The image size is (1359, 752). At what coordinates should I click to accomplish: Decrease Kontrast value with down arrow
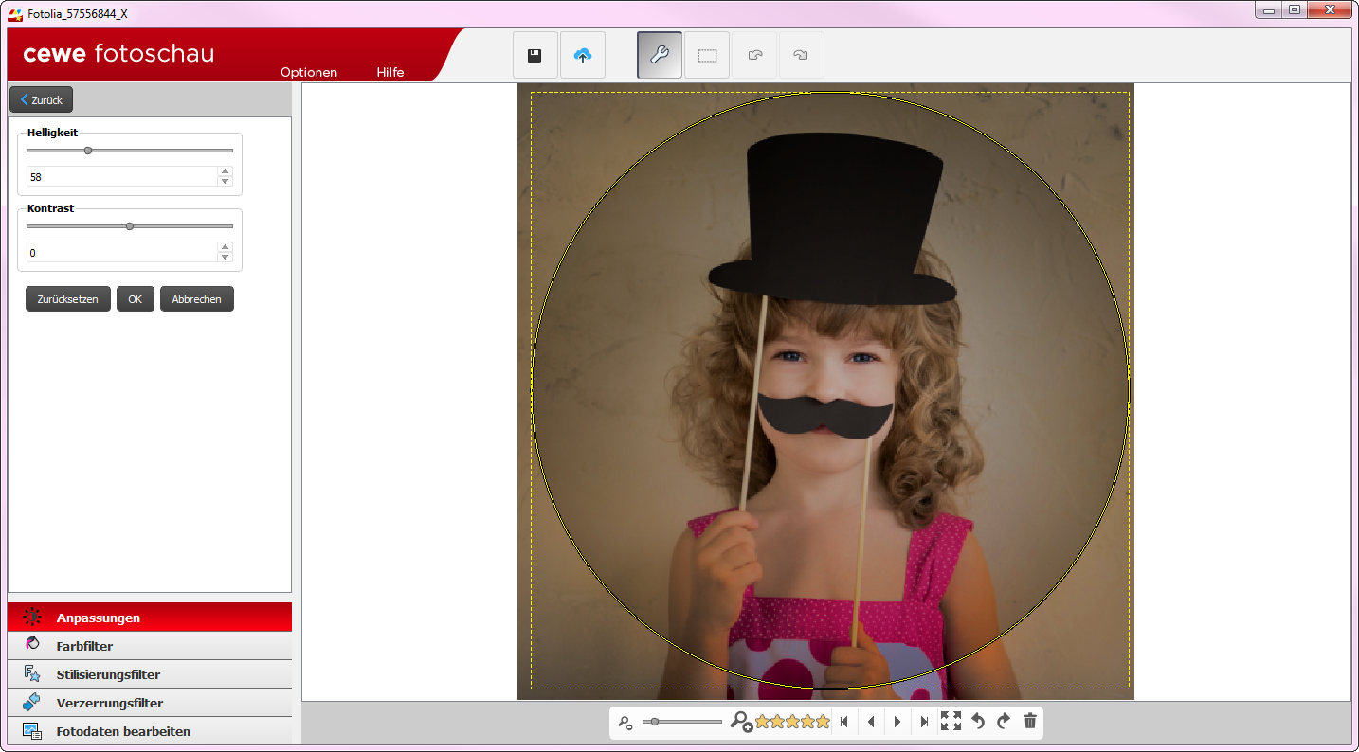click(x=225, y=257)
